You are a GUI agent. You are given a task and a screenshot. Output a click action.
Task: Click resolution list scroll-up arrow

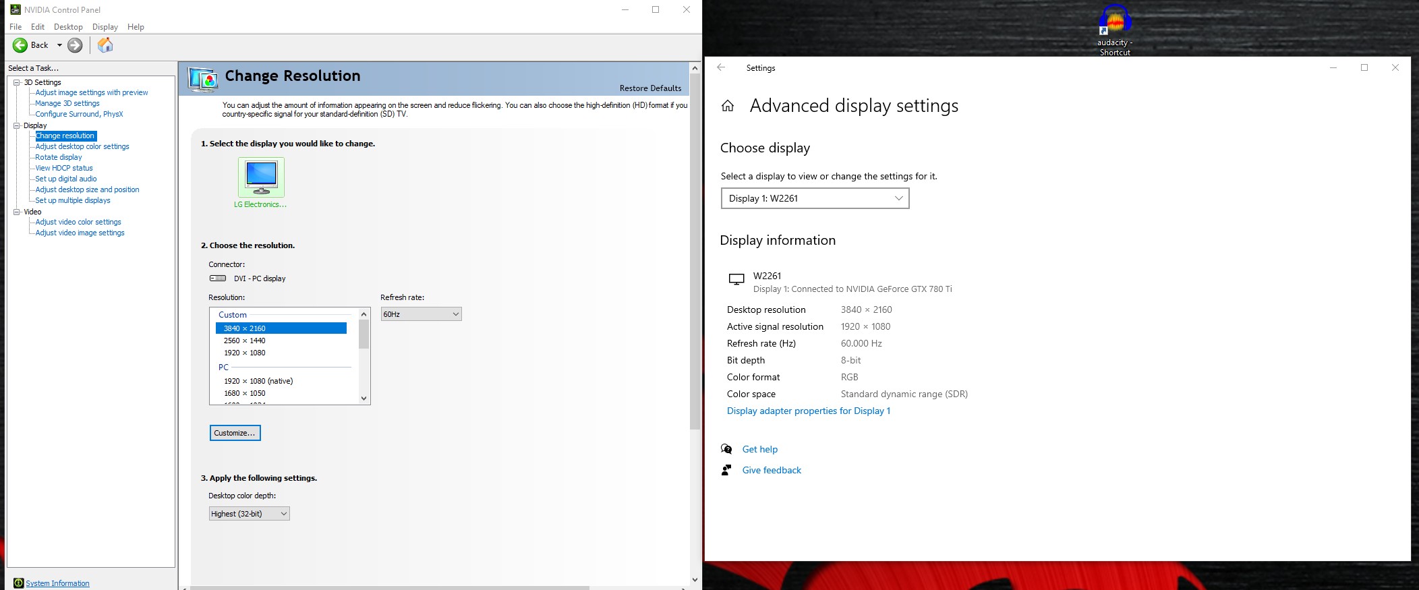click(364, 314)
